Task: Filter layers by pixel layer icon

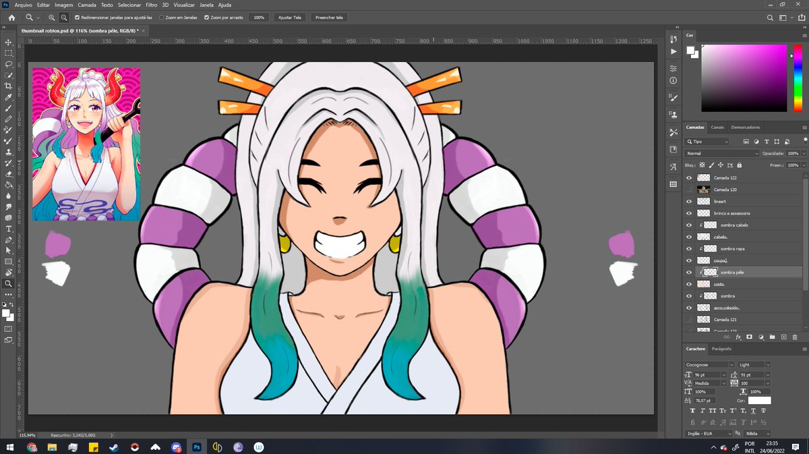Action: pyautogui.click(x=746, y=142)
